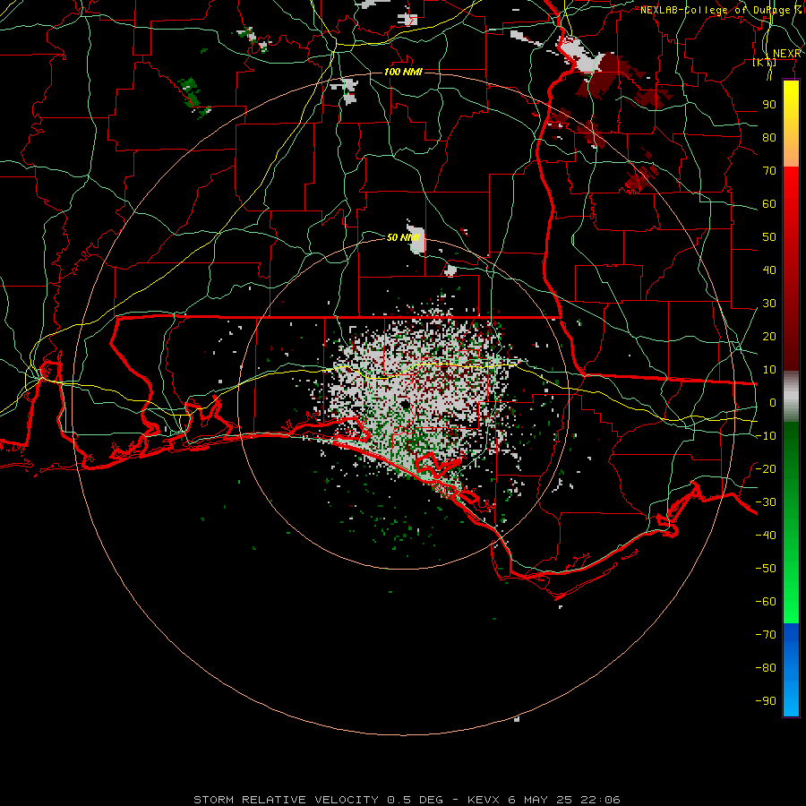The image size is (806, 806).
Task: Click the -90 value on velocity scale
Action: pos(766,701)
